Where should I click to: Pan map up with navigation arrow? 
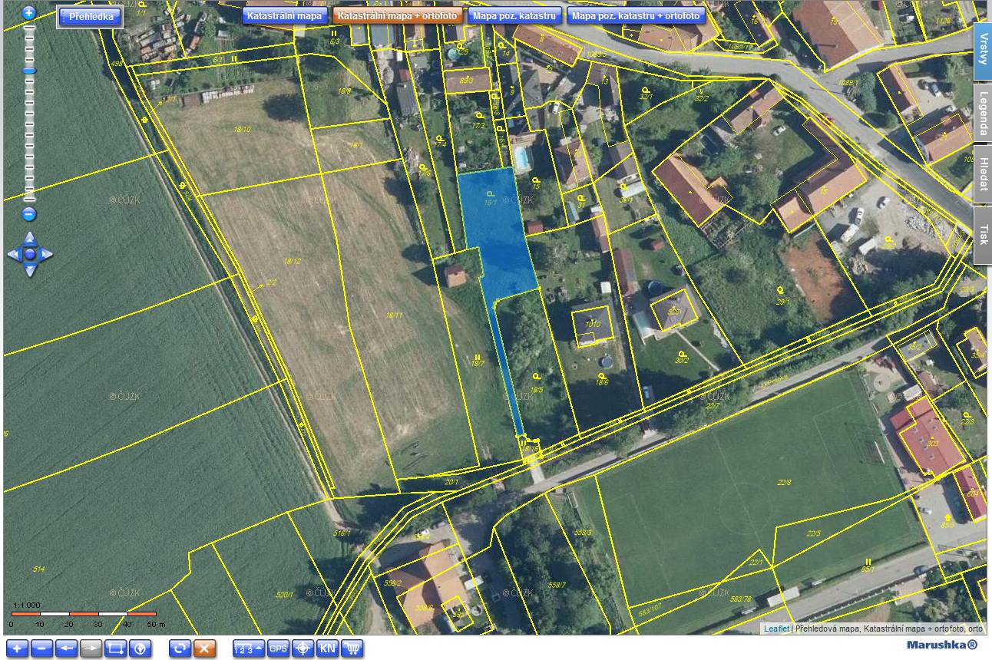click(x=29, y=238)
